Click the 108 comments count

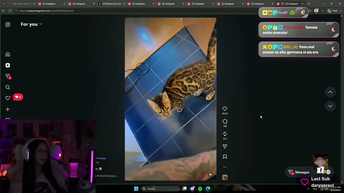(225, 126)
